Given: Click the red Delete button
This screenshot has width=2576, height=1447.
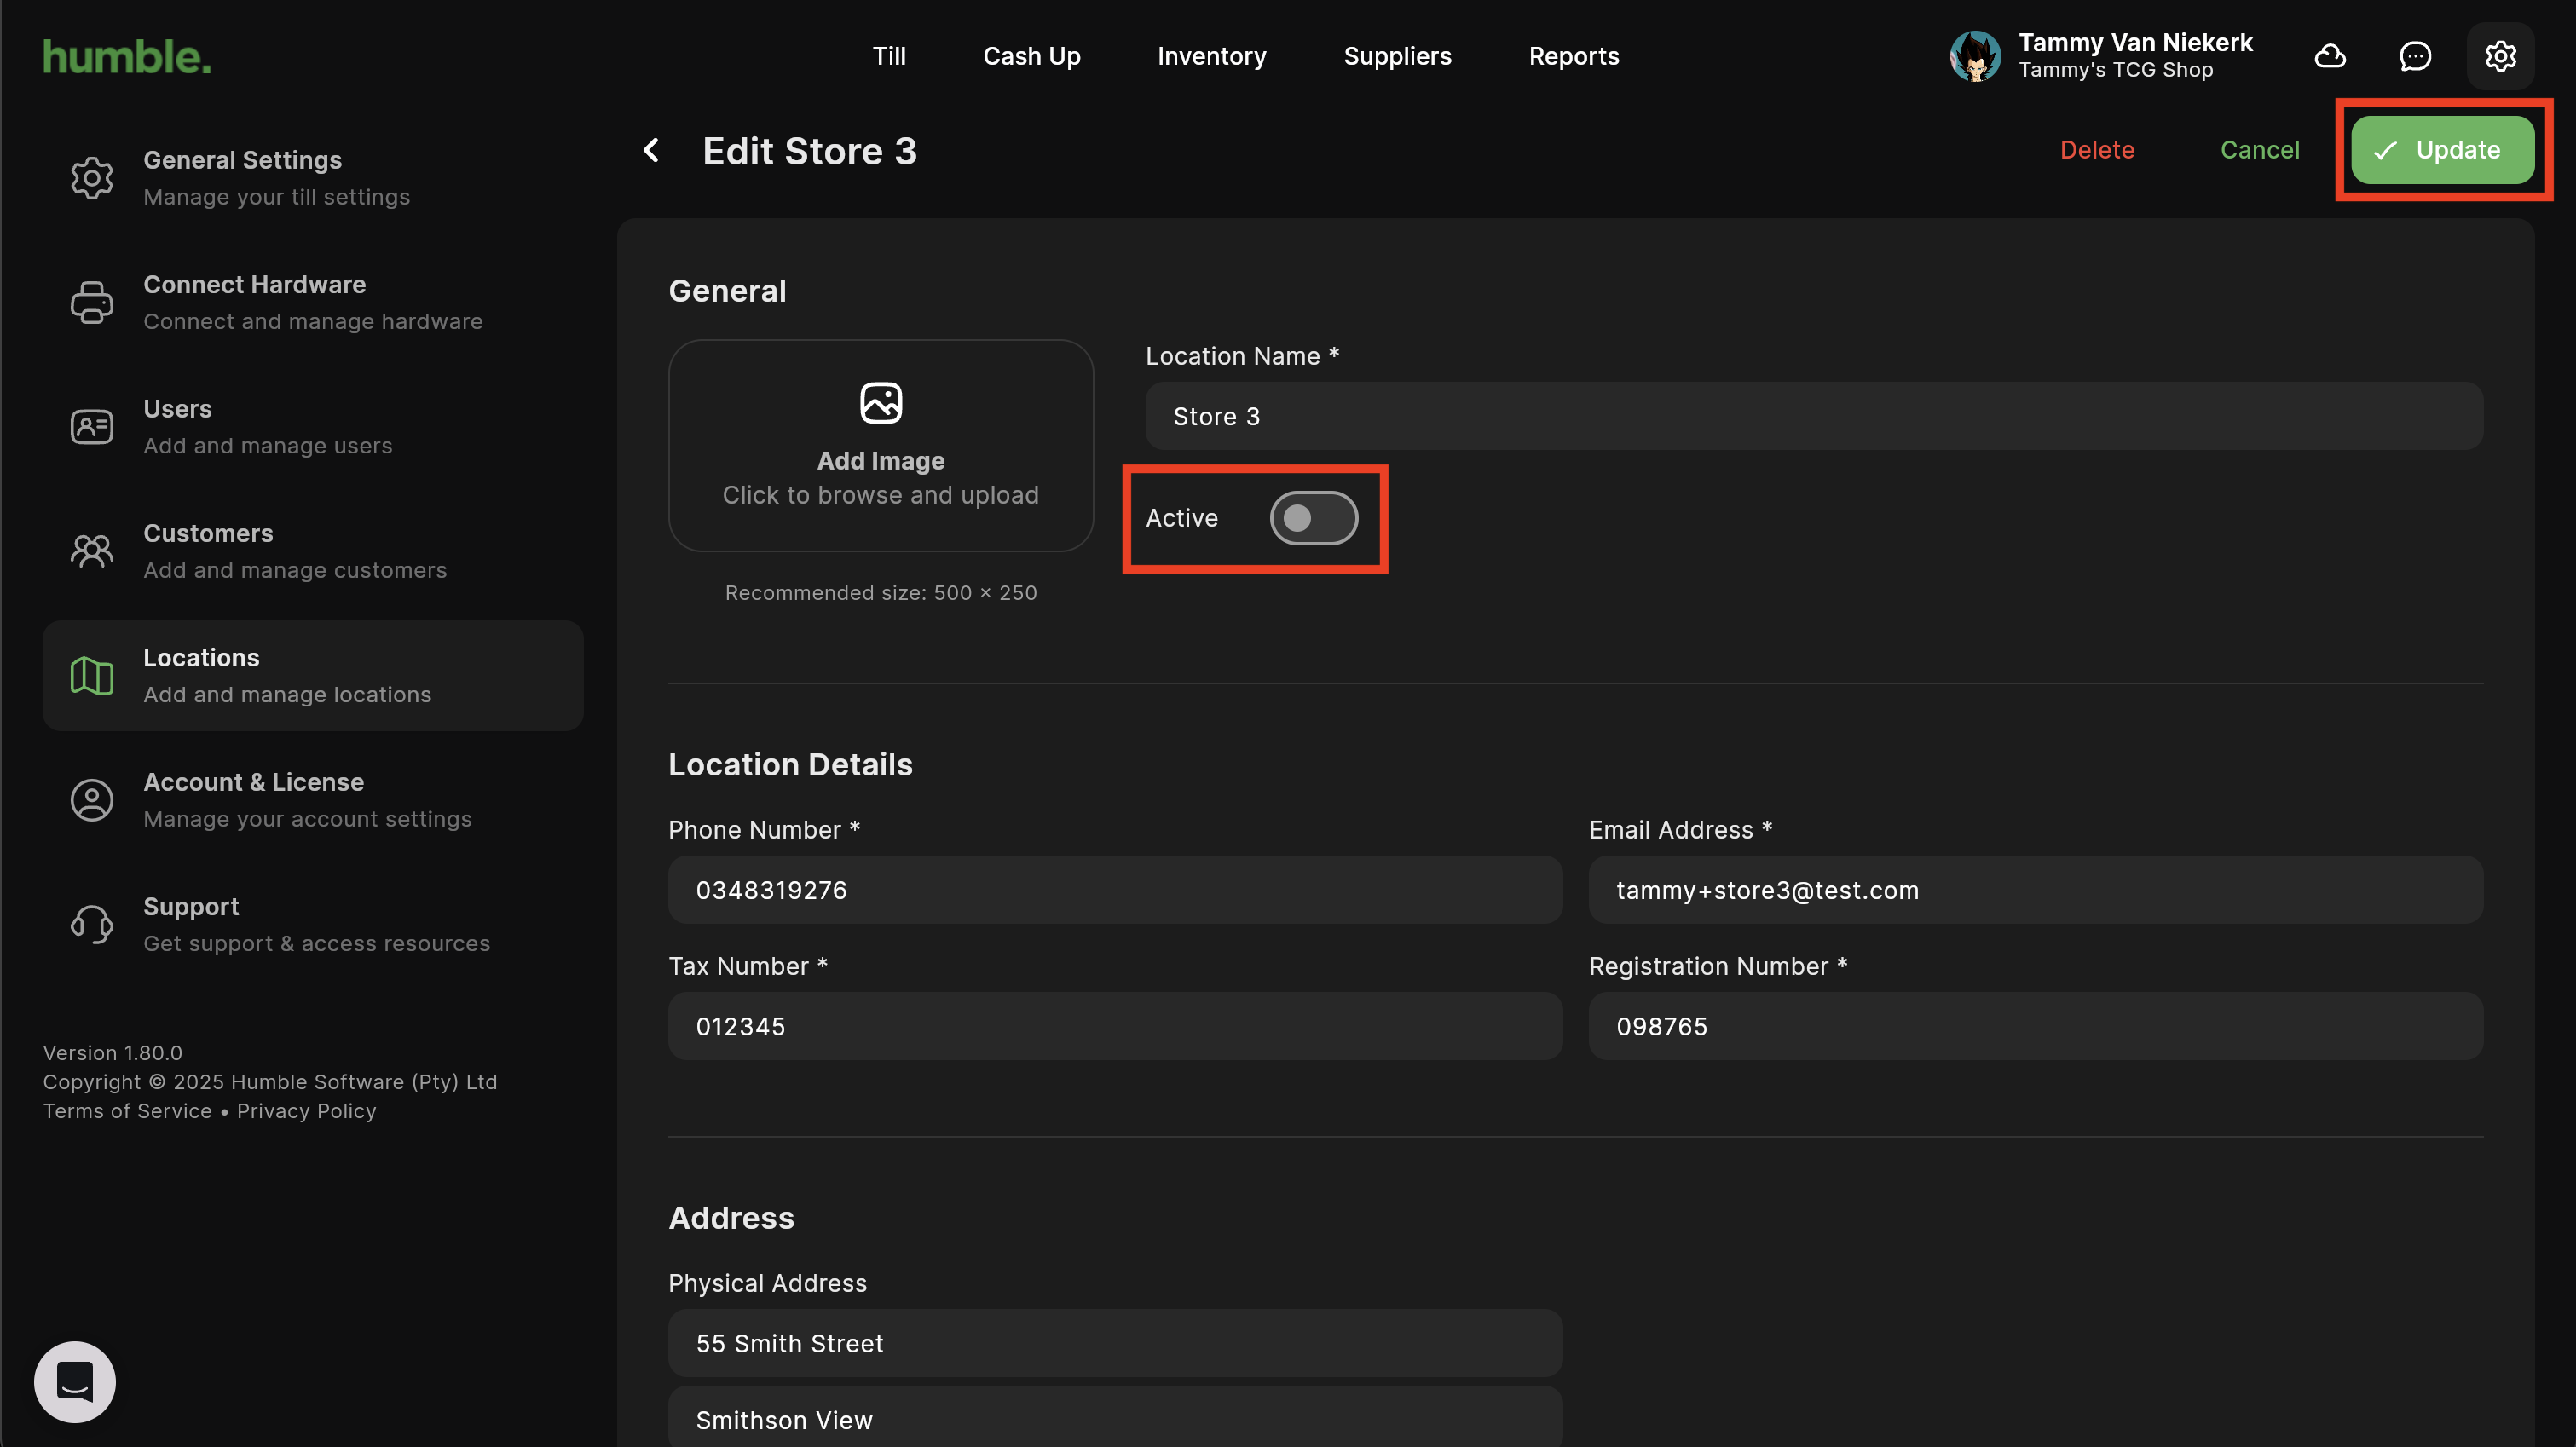Looking at the screenshot, I should click(2096, 150).
